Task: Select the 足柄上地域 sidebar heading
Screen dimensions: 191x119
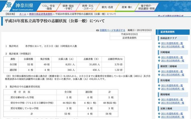Action: pyautogui.click(x=173, y=109)
